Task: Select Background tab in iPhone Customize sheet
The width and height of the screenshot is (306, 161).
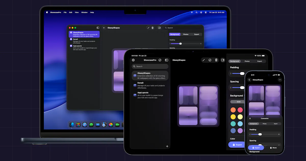Action: [x=253, y=124]
